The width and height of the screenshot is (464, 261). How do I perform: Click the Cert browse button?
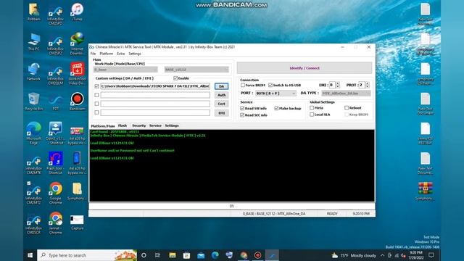[x=221, y=104]
